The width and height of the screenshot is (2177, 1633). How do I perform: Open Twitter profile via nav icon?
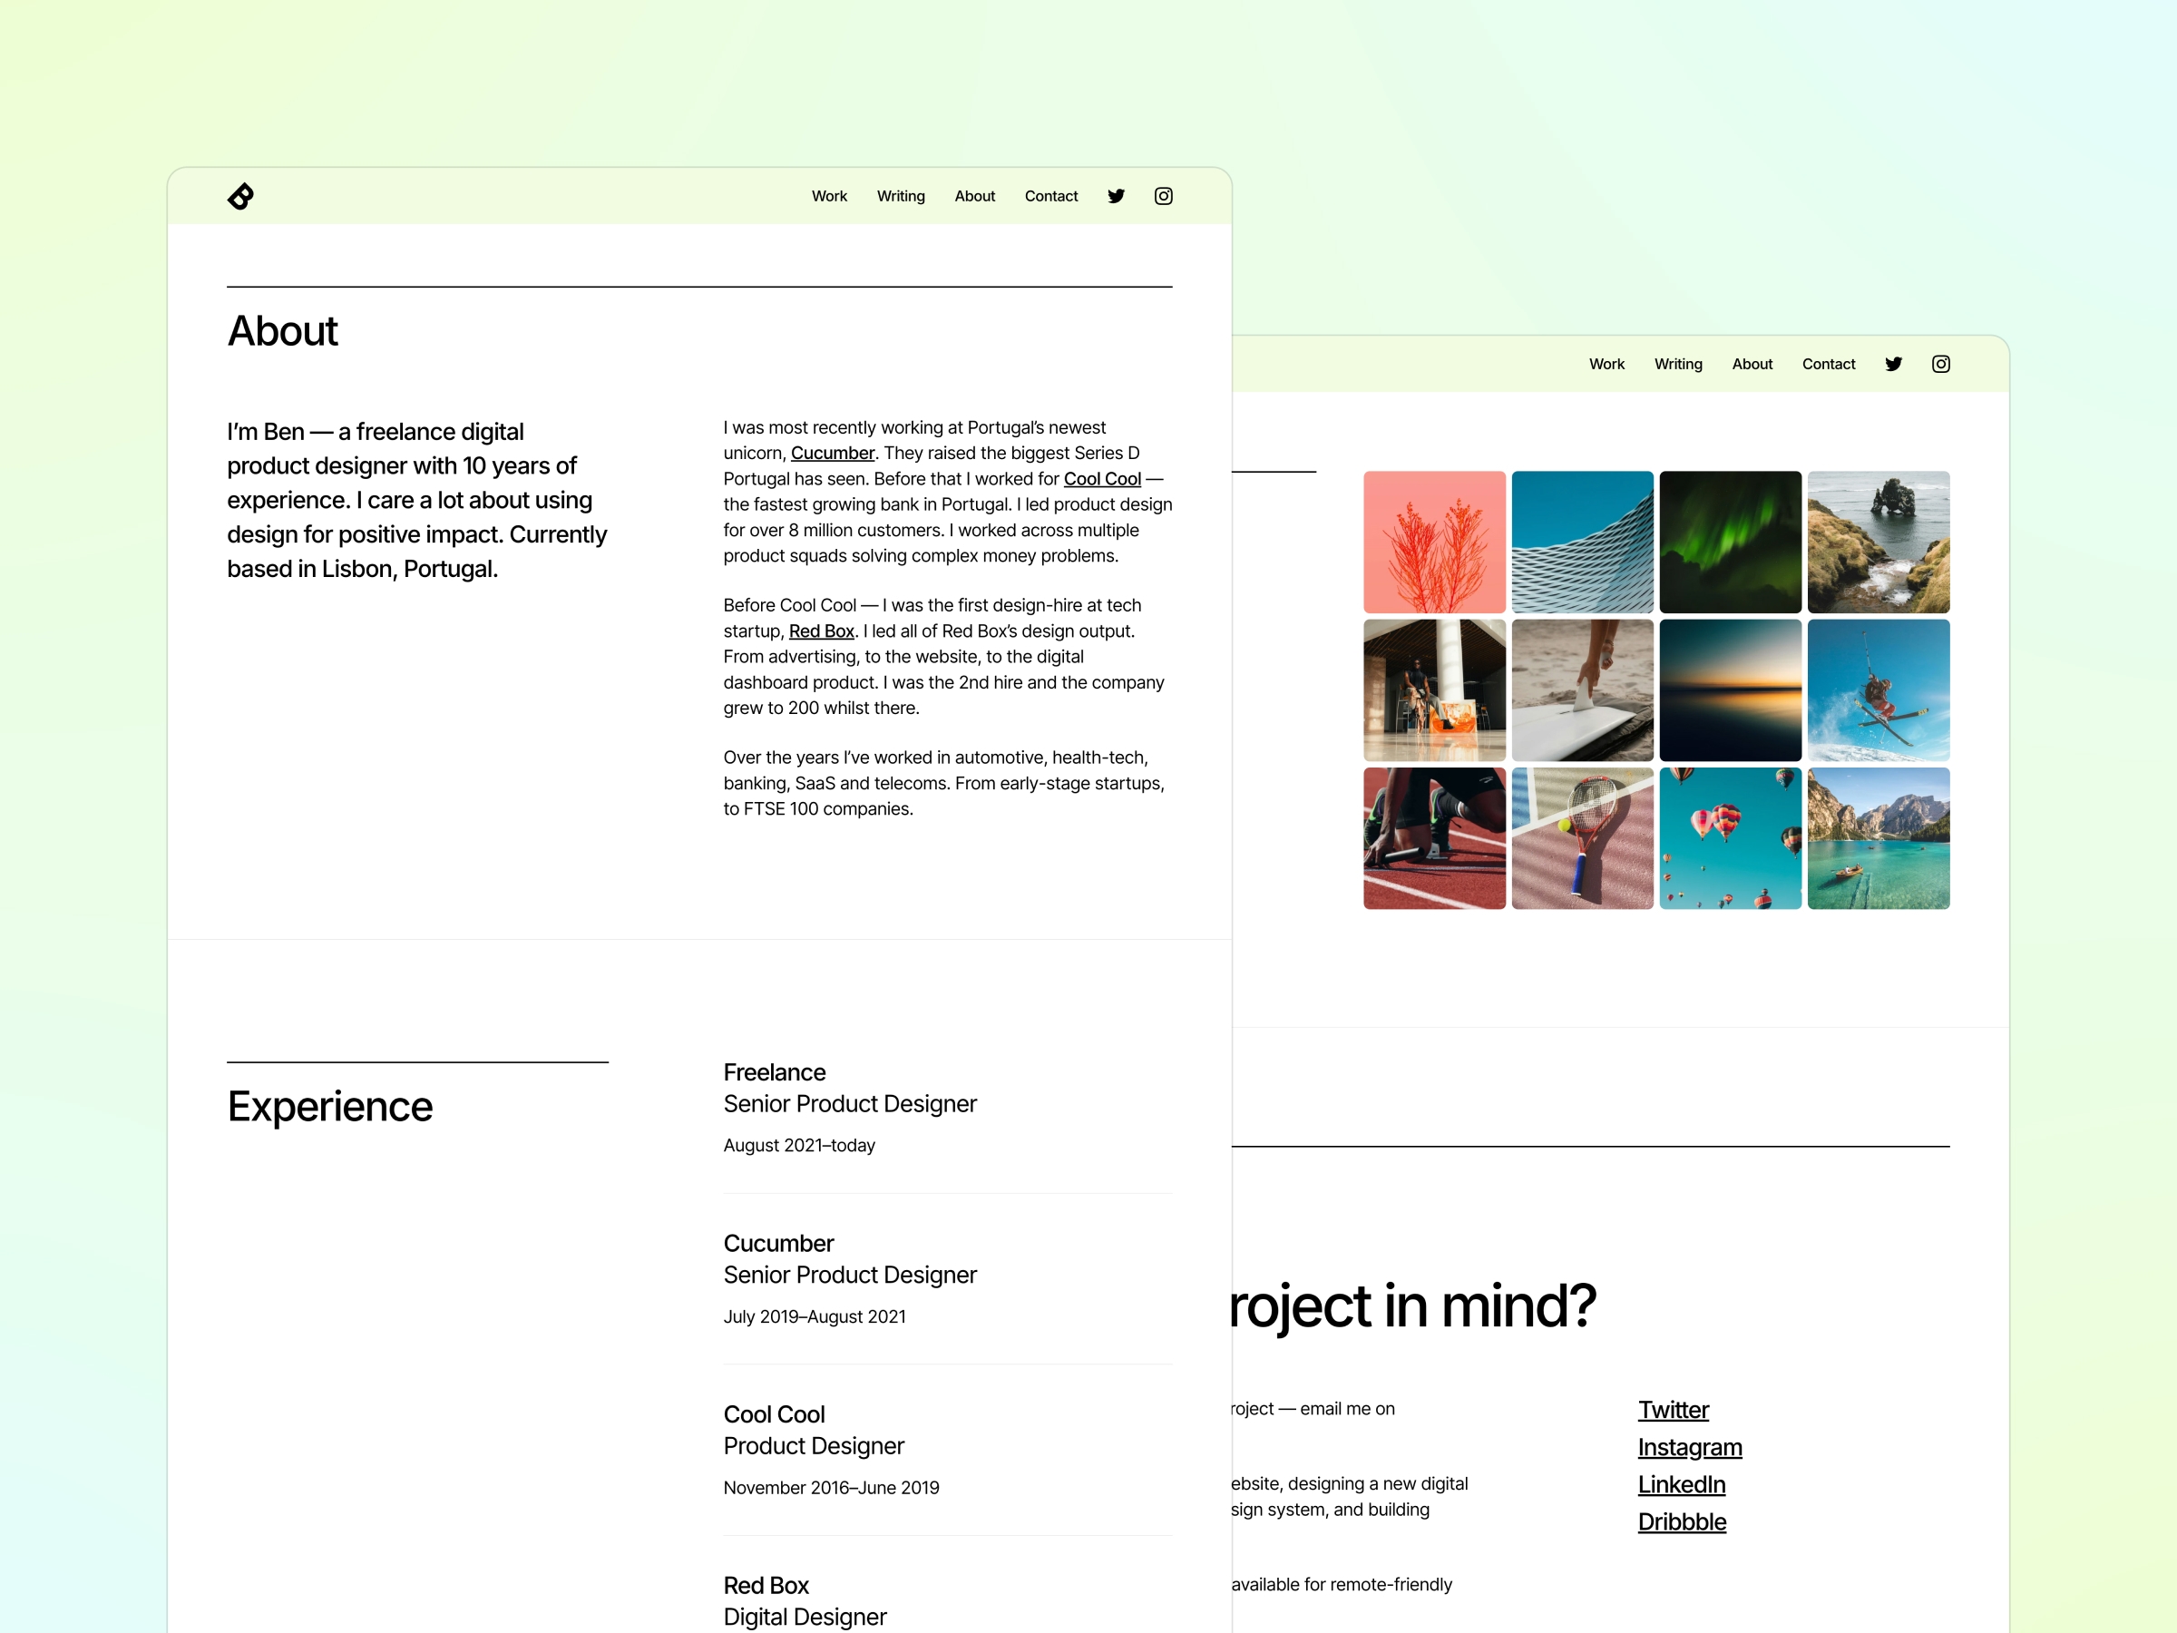1116,196
